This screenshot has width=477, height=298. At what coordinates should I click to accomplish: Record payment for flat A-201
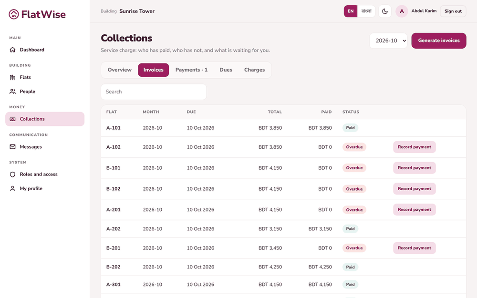coord(415,209)
